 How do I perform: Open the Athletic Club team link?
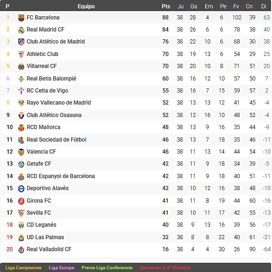pos(42,54)
